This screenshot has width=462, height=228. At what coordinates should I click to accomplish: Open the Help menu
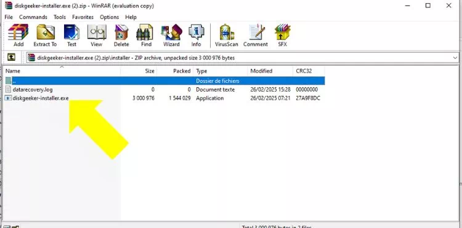pyautogui.click(x=131, y=17)
